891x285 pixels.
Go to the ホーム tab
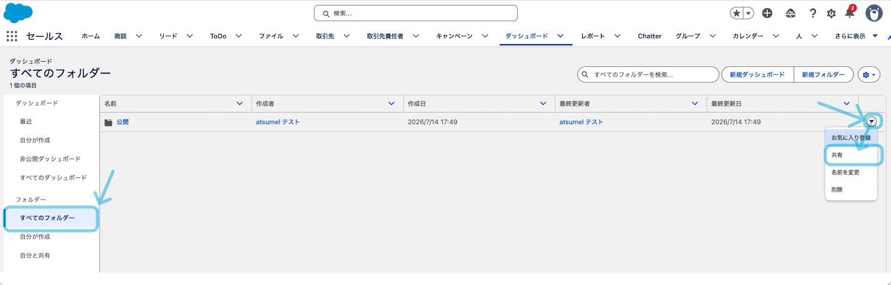[91, 36]
